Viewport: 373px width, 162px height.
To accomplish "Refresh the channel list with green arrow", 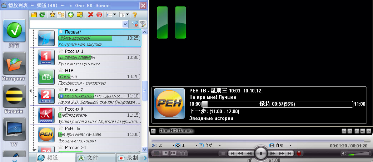I will [x=42, y=15].
